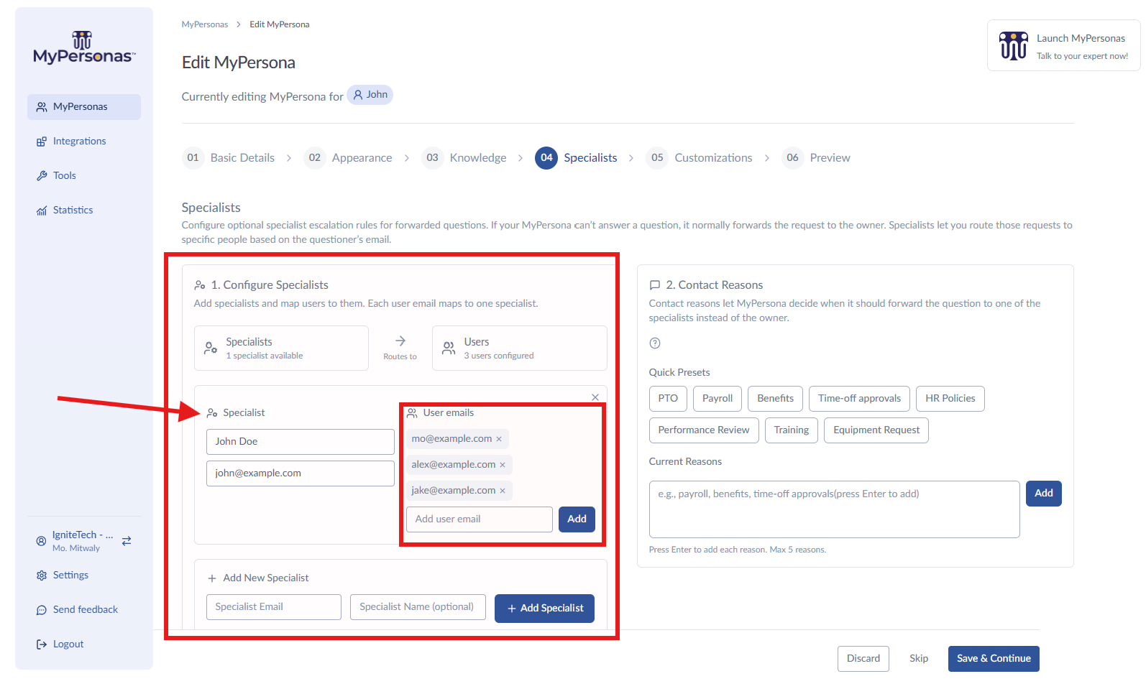The width and height of the screenshot is (1146, 684).
Task: Select the Training preset
Action: pyautogui.click(x=792, y=430)
